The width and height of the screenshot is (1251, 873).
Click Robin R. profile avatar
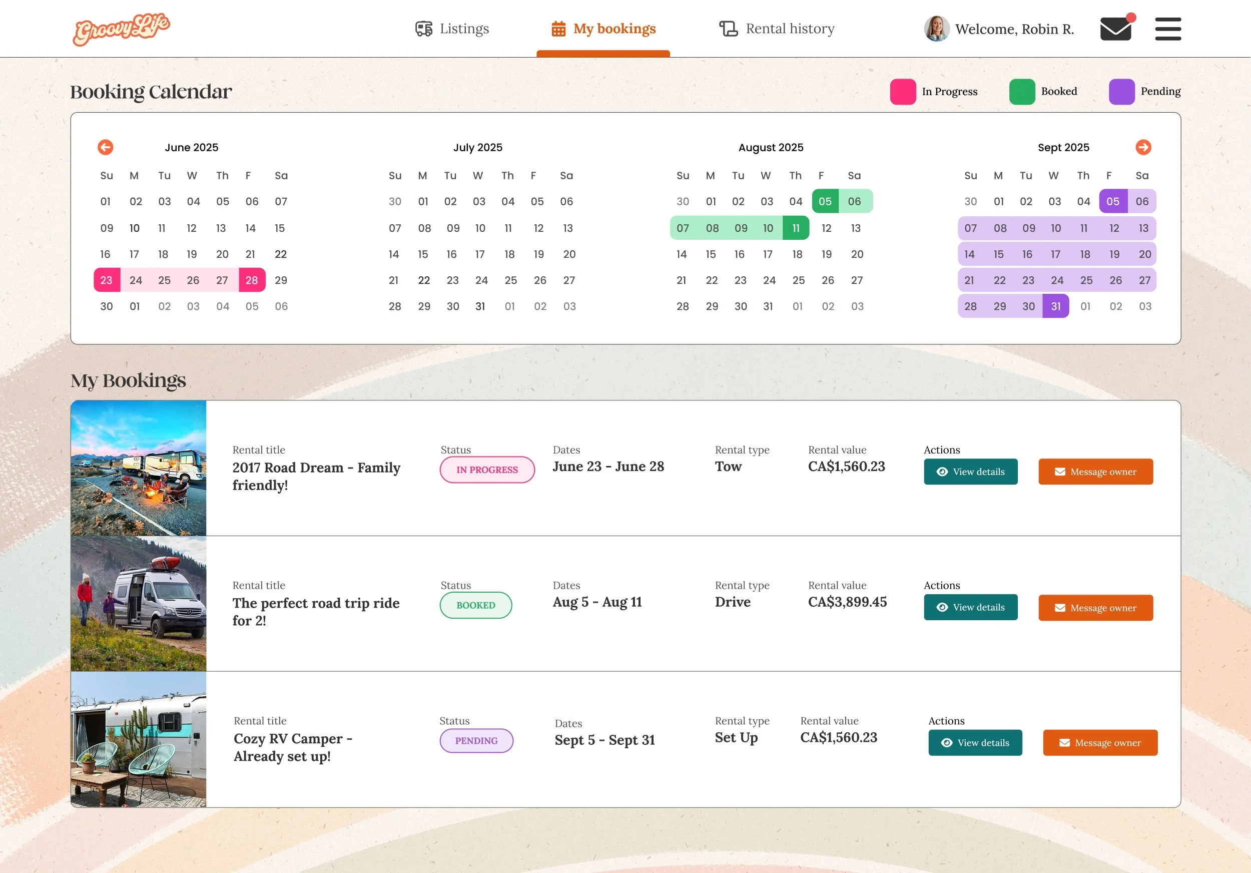pyautogui.click(x=936, y=29)
